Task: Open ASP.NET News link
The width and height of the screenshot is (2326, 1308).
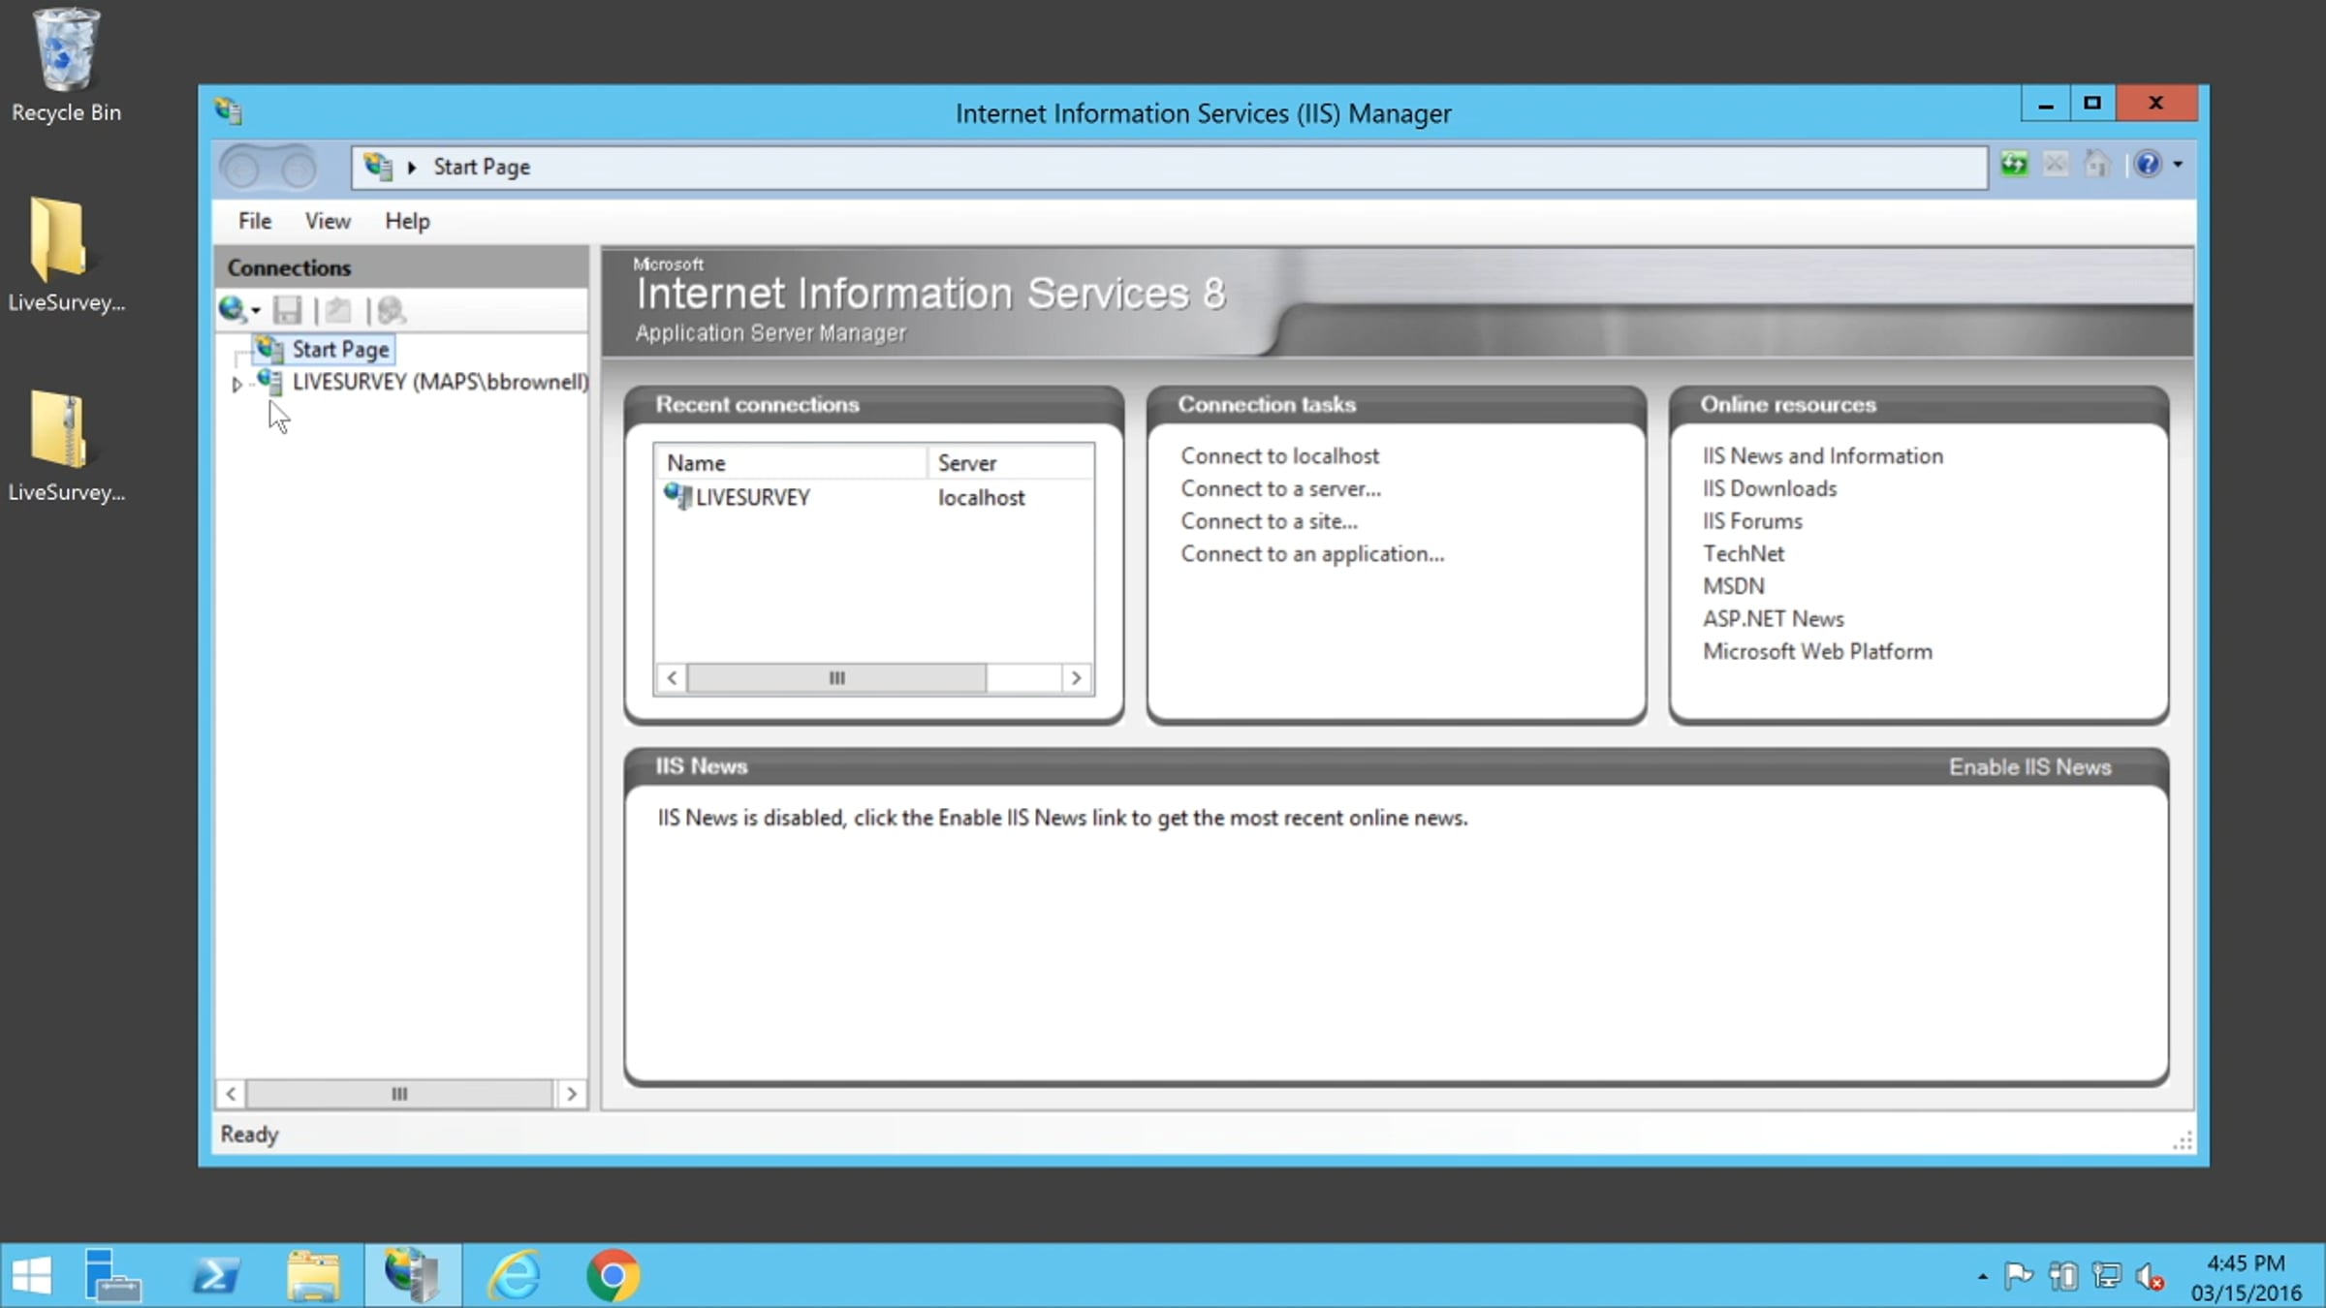Action: 1774,619
